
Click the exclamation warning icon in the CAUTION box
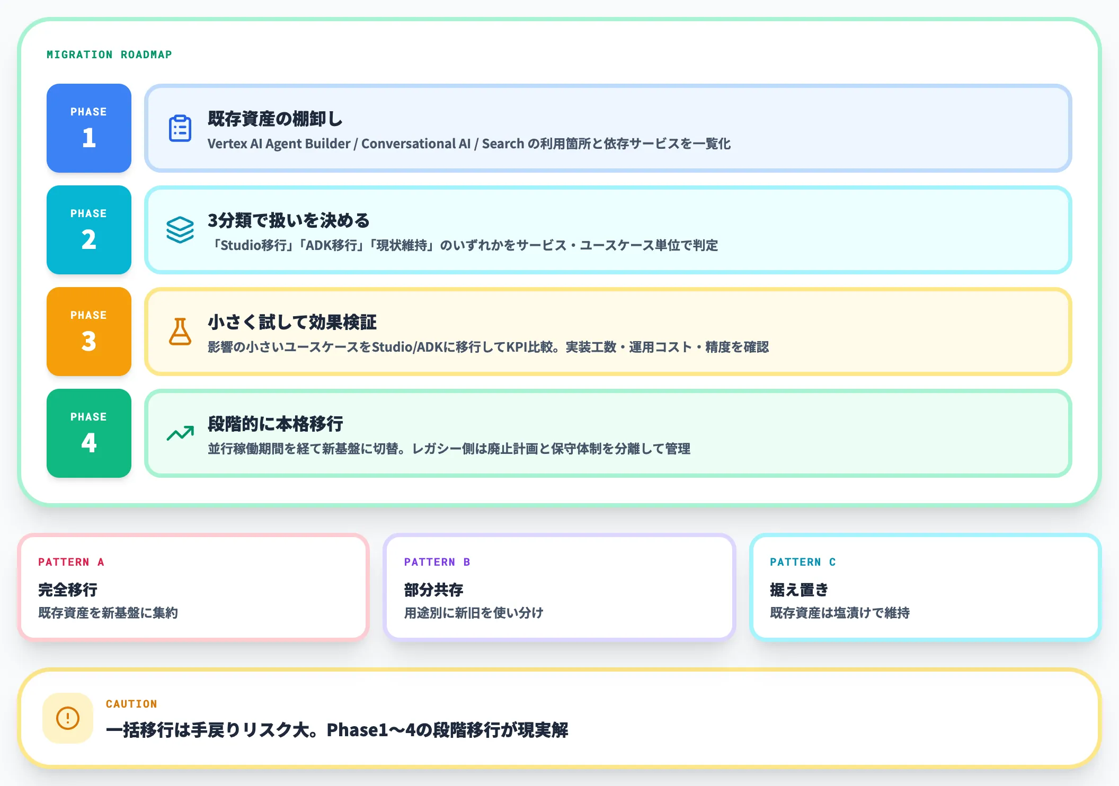[x=67, y=718]
